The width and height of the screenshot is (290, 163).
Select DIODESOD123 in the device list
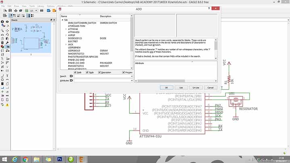coord(75,38)
